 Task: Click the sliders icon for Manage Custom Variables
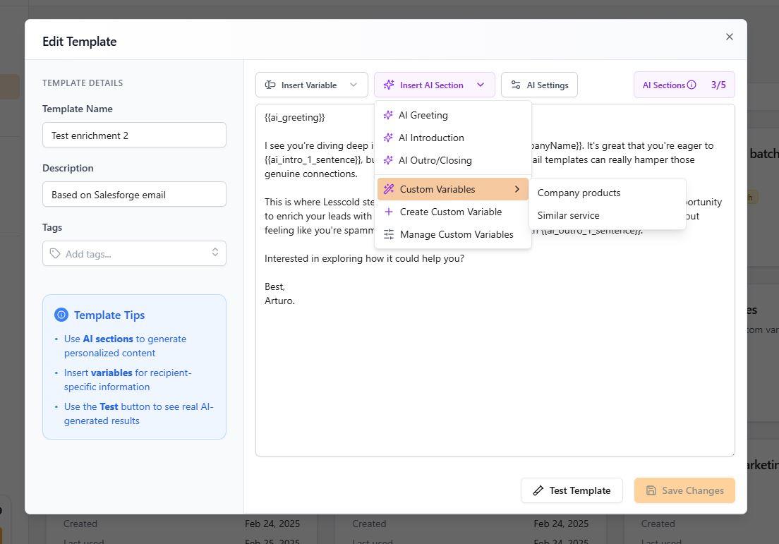[389, 234]
